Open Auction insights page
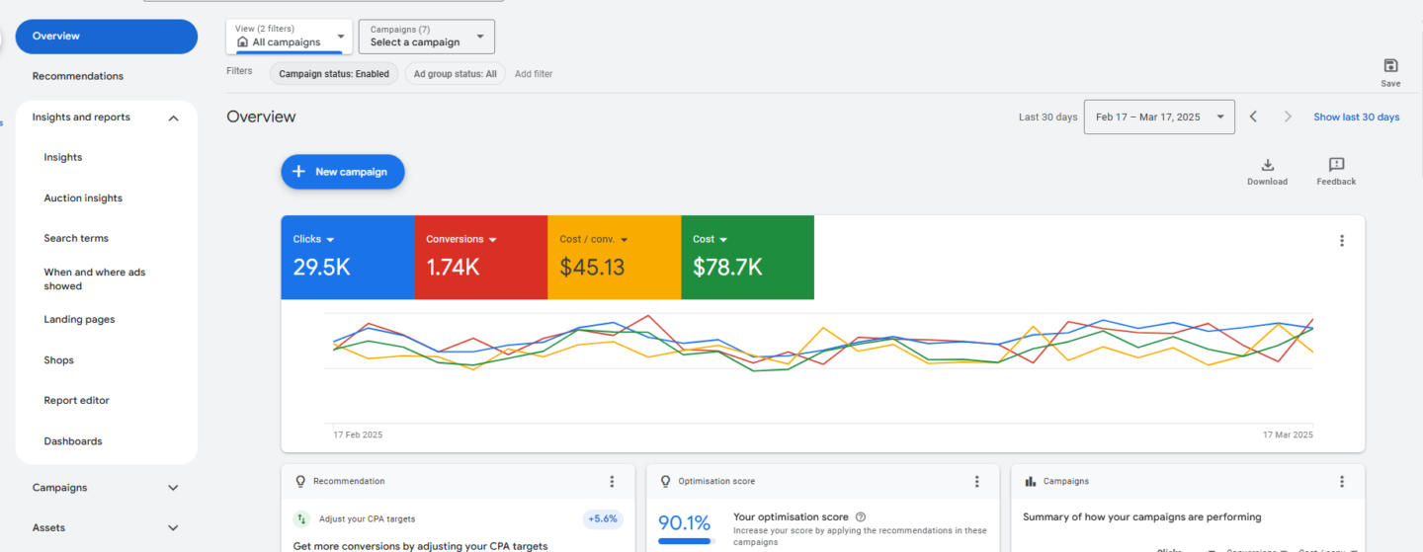The width and height of the screenshot is (1423, 552). click(x=83, y=198)
